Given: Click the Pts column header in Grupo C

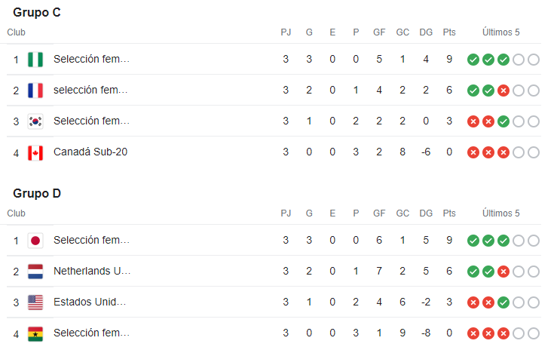Looking at the screenshot, I should click(x=449, y=32).
